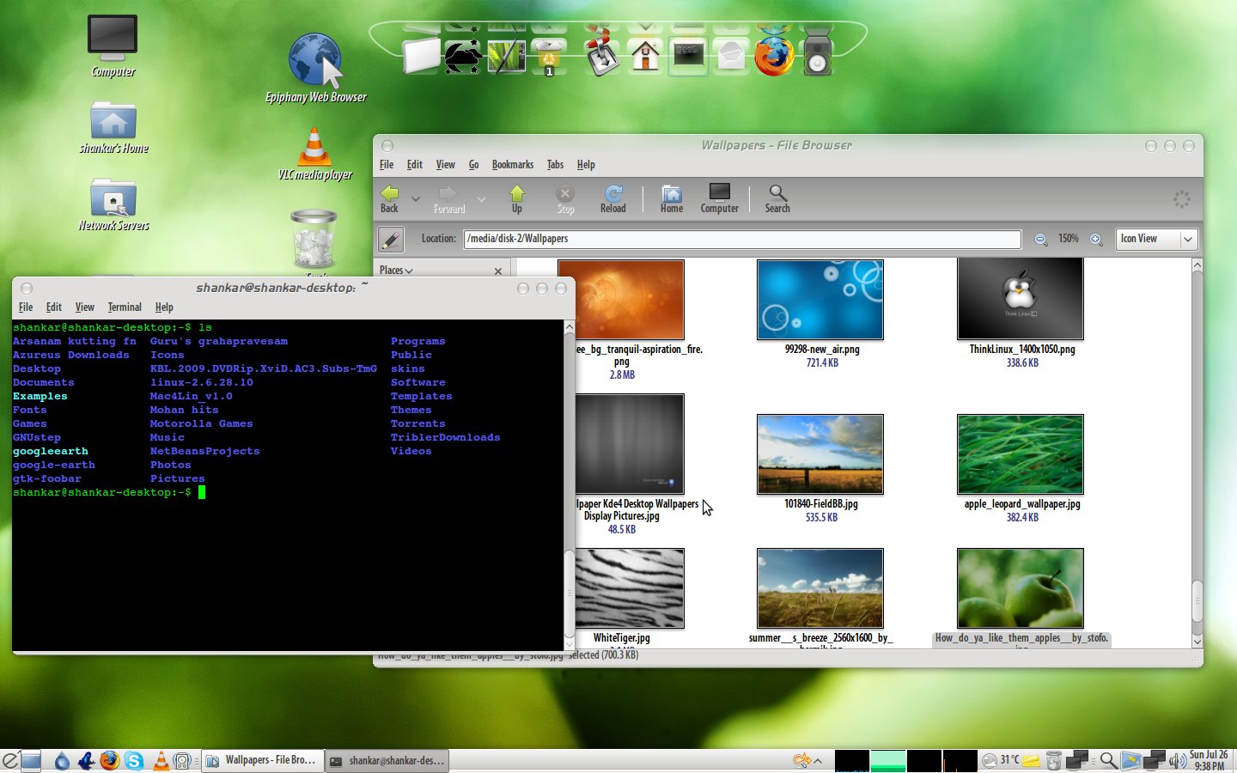Image resolution: width=1237 pixels, height=773 pixels.
Task: Open File menu in File Browser
Action: [x=387, y=165]
